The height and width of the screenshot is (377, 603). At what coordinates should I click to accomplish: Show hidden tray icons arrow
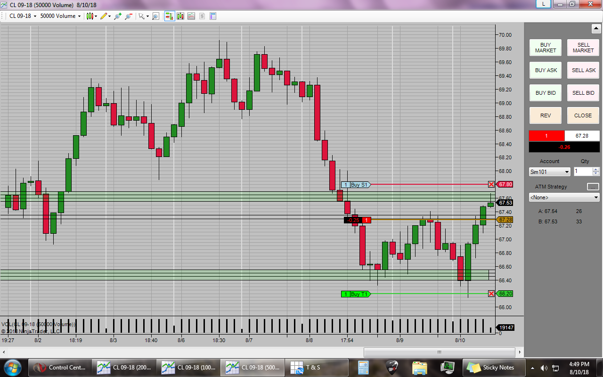(533, 368)
